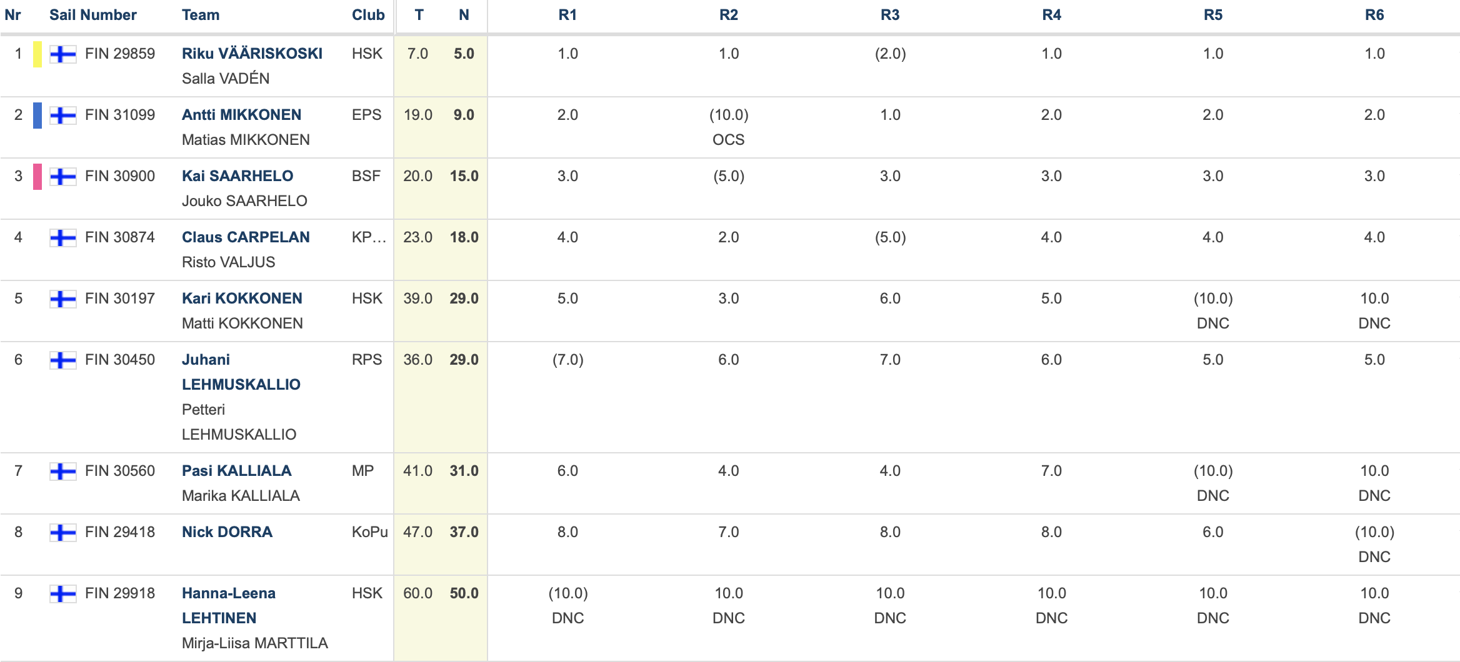Open Kai SAARHELO team link
Viewport: 1460px width, 662px height.
pyautogui.click(x=237, y=176)
